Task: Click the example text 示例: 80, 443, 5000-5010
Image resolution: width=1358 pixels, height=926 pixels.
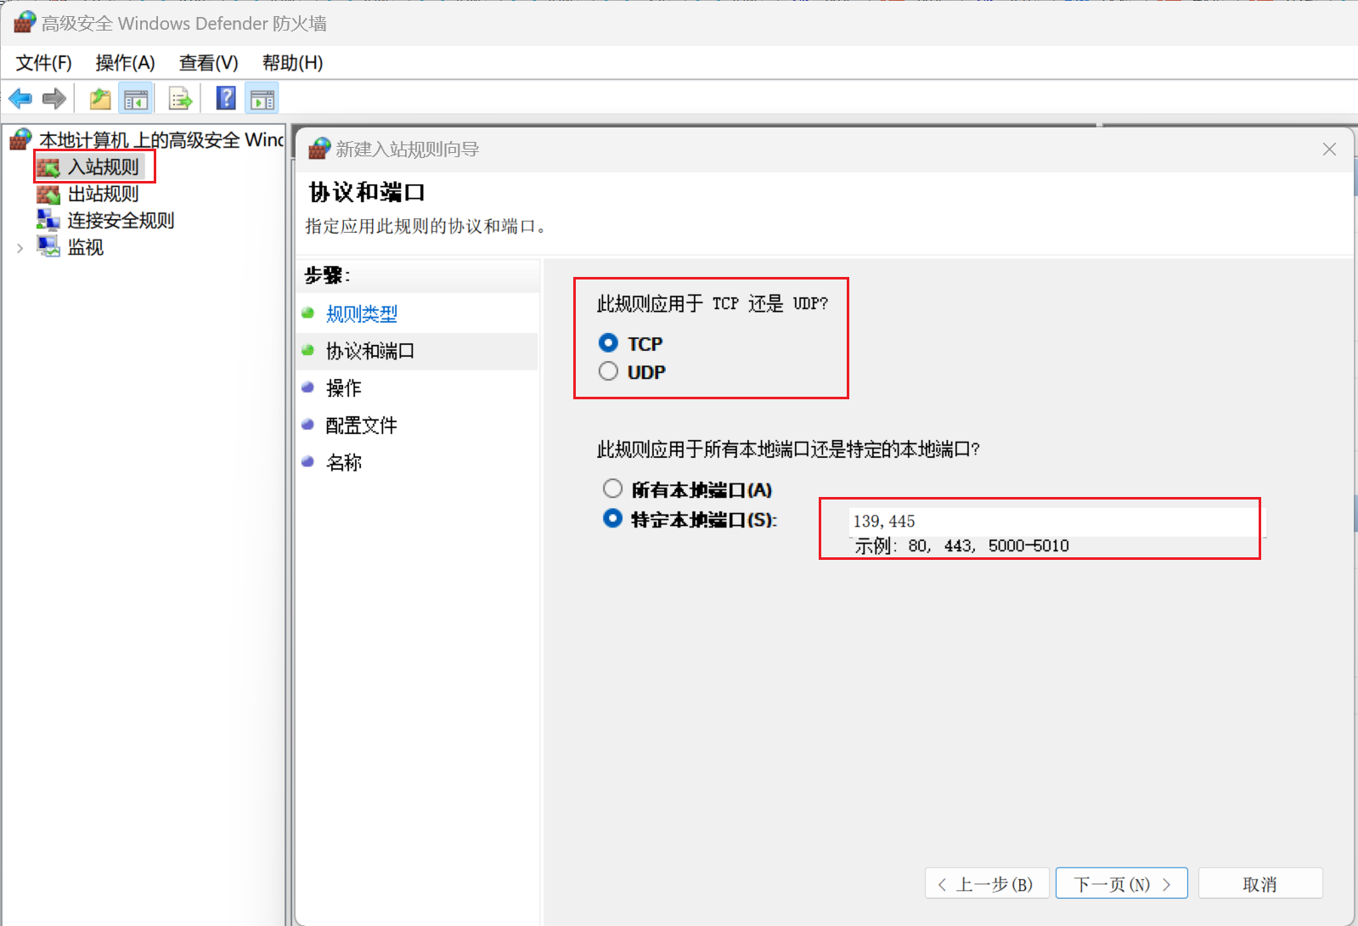Action: point(962,545)
